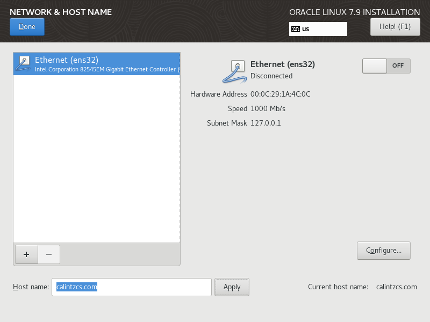Click the Done button
Viewport: 430px width, 322px height.
27,27
